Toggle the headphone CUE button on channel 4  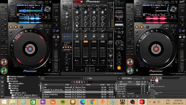(x=103, y=41)
